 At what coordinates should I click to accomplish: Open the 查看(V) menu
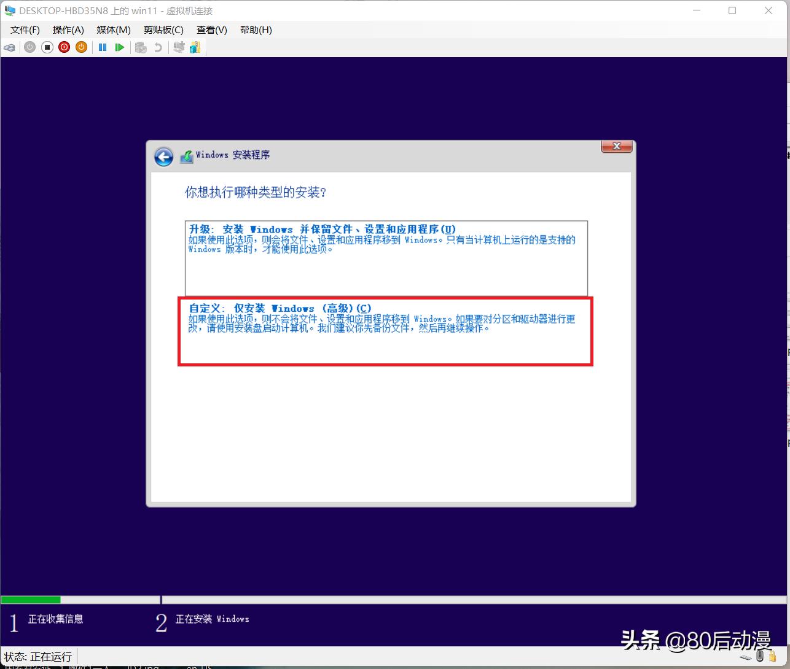211,29
